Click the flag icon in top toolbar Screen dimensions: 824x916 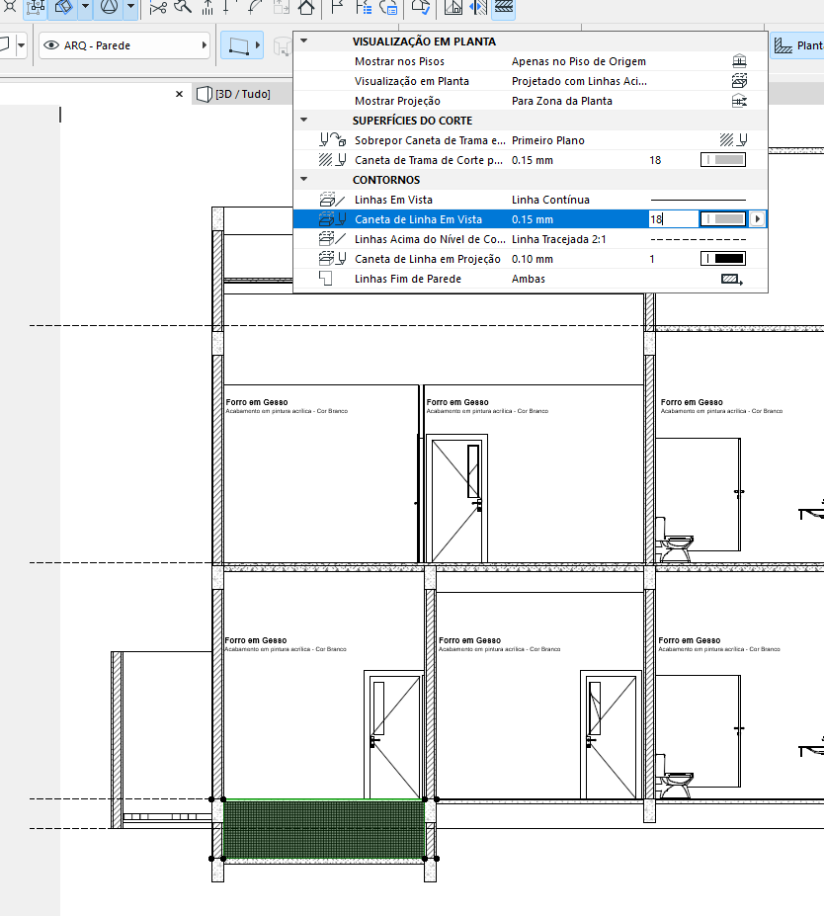(337, 8)
